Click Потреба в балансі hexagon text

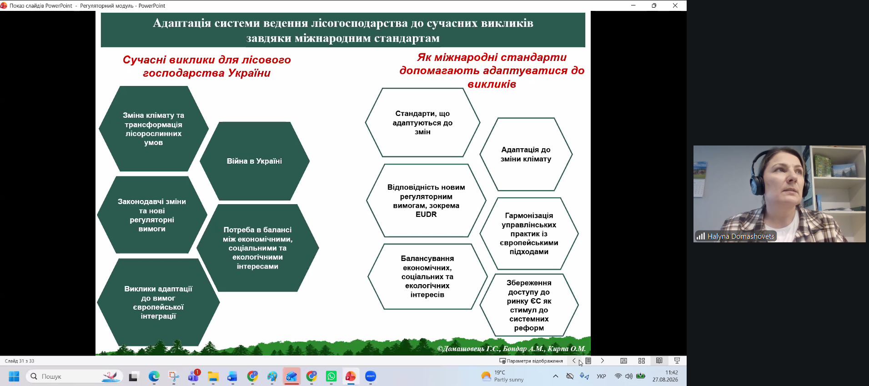tap(257, 248)
